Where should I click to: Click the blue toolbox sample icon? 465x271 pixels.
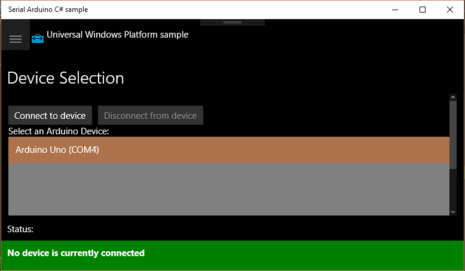[38, 39]
